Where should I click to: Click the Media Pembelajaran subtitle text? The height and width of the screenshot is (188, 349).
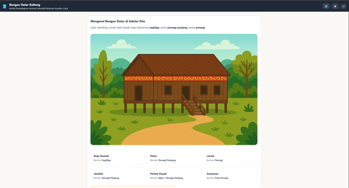(x=38, y=9)
